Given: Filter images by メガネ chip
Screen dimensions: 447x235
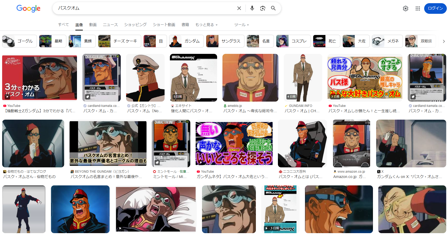Looking at the screenshot, I should pos(387,41).
